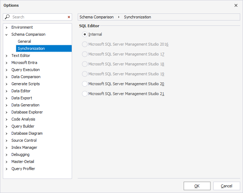This screenshot has height=193, width=243.
Task: Open the Query Builder category
Action: tap(23, 126)
